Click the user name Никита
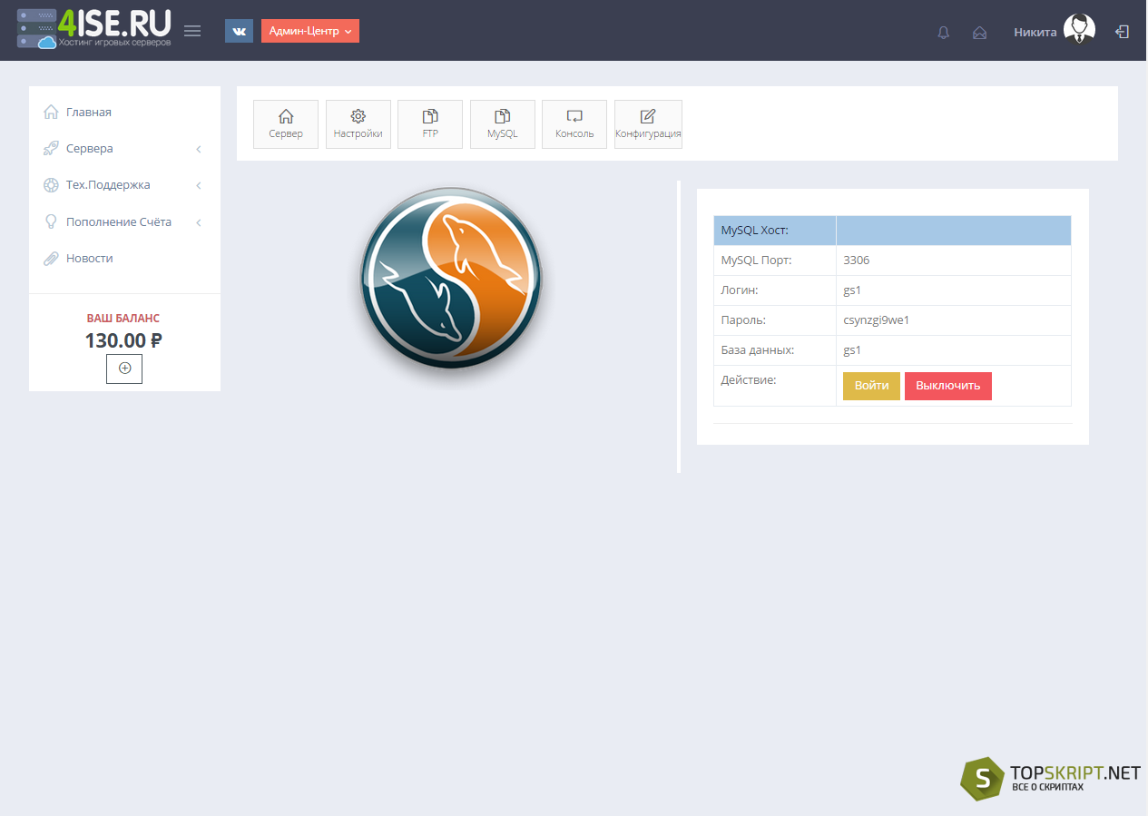 (1035, 32)
